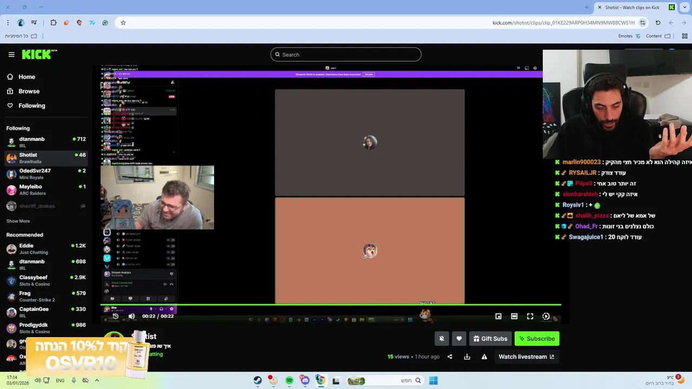
Task: Open Frag Counter-Strike 2 channel
Action: [x=46, y=296]
